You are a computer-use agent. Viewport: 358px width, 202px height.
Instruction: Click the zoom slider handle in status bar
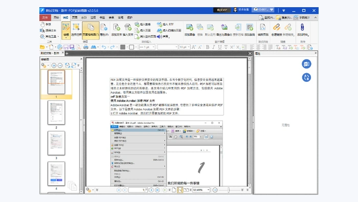(228, 190)
